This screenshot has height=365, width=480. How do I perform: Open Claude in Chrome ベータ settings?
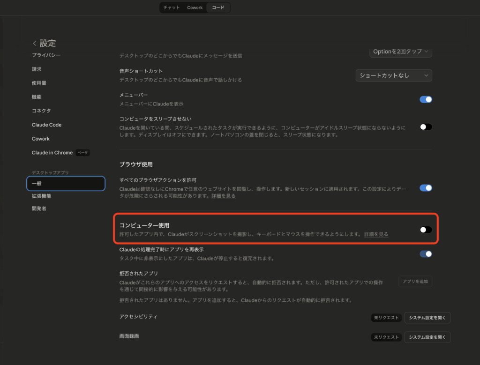point(52,152)
